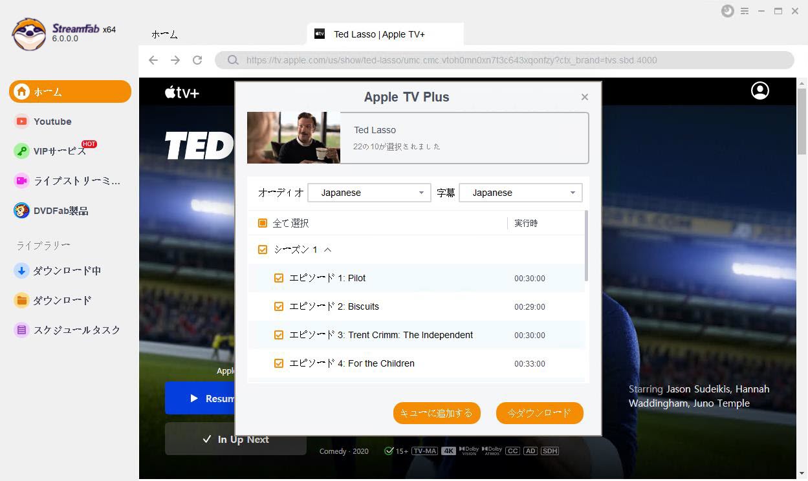Open the Home sidebar item
The image size is (808, 481).
coord(70,91)
